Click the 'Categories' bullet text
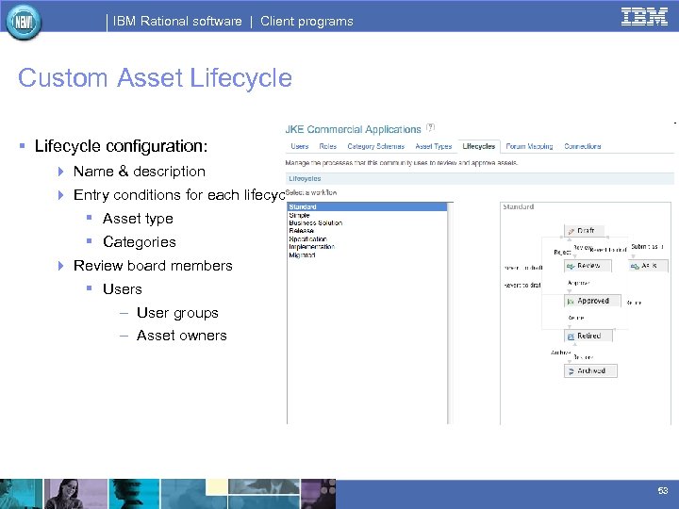The image size is (679, 509). point(140,242)
